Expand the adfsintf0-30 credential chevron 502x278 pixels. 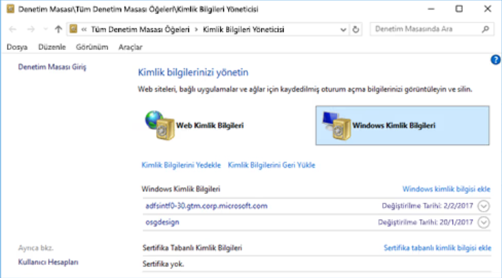[x=484, y=206]
